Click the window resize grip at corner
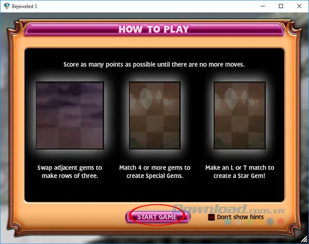Viewport: 309px width, 244px height. (305, 240)
